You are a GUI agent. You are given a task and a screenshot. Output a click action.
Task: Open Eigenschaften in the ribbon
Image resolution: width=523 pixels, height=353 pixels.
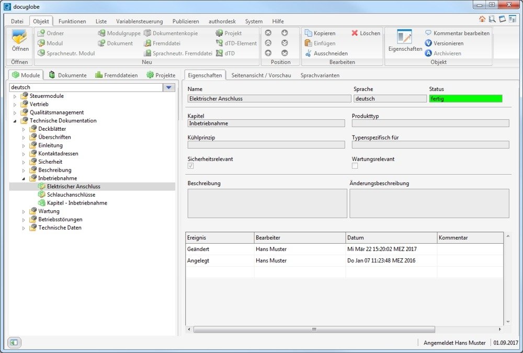(405, 41)
